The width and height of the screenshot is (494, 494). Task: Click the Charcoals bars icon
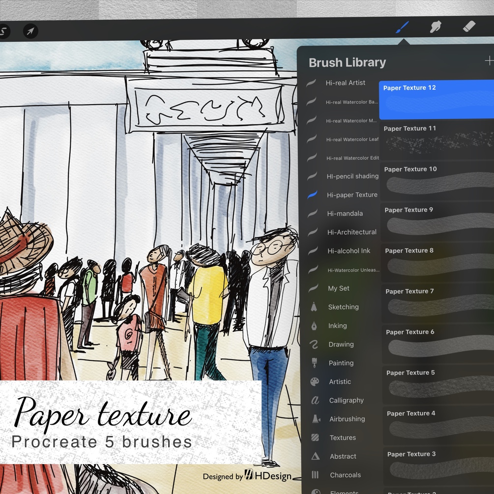coord(316,475)
